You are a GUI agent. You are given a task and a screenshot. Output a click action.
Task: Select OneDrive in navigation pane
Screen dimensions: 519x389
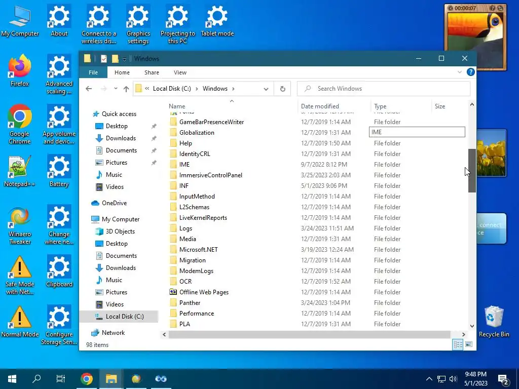114,203
